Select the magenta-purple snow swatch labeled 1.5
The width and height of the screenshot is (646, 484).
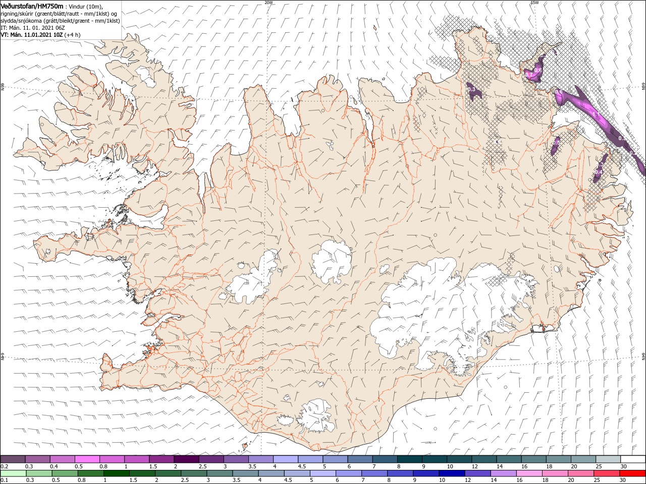point(161,459)
